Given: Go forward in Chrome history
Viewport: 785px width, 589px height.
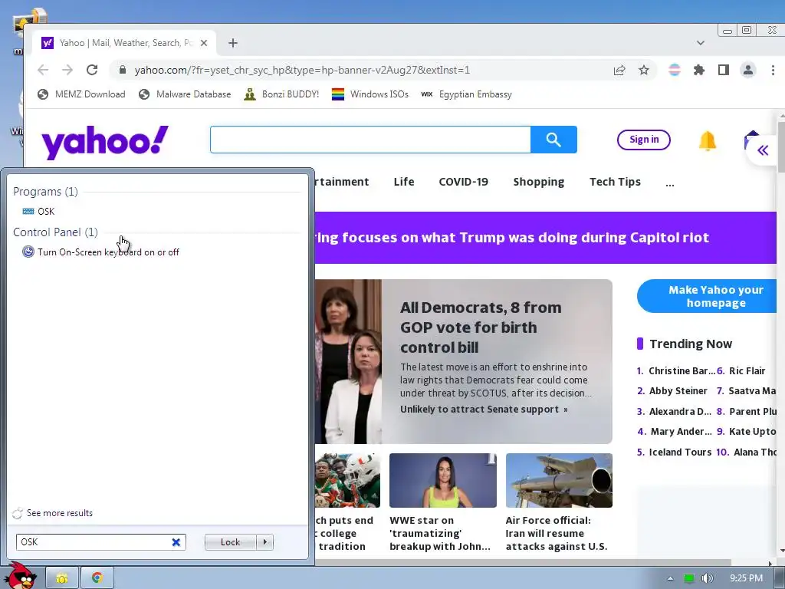Looking at the screenshot, I should pyautogui.click(x=67, y=70).
